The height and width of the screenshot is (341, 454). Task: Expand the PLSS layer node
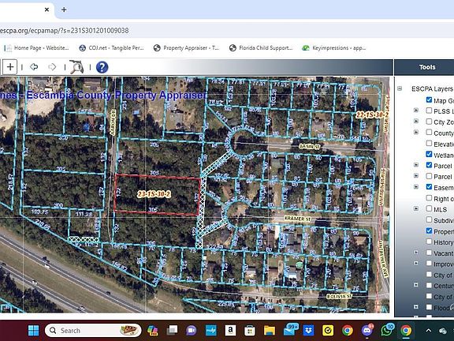416,111
